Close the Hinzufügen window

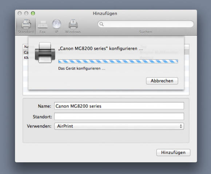[x=20, y=13]
